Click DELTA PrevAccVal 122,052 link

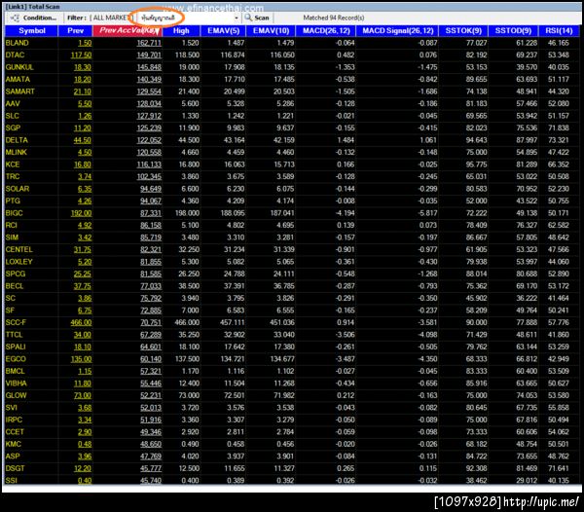pyautogui.click(x=149, y=140)
